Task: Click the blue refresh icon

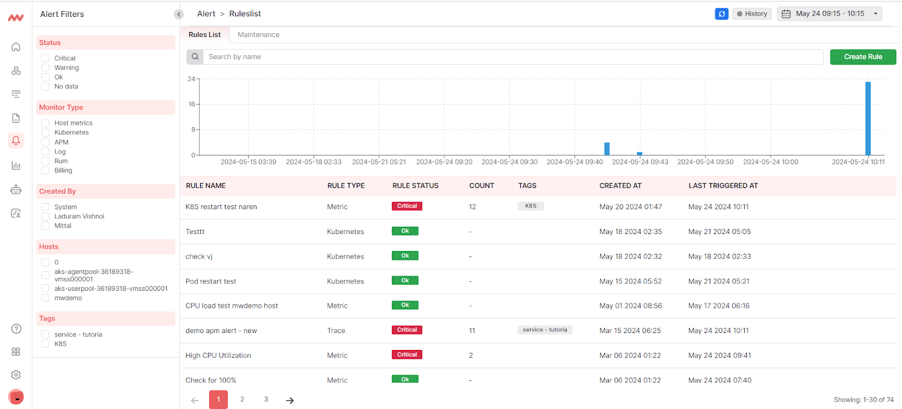Action: click(x=722, y=14)
